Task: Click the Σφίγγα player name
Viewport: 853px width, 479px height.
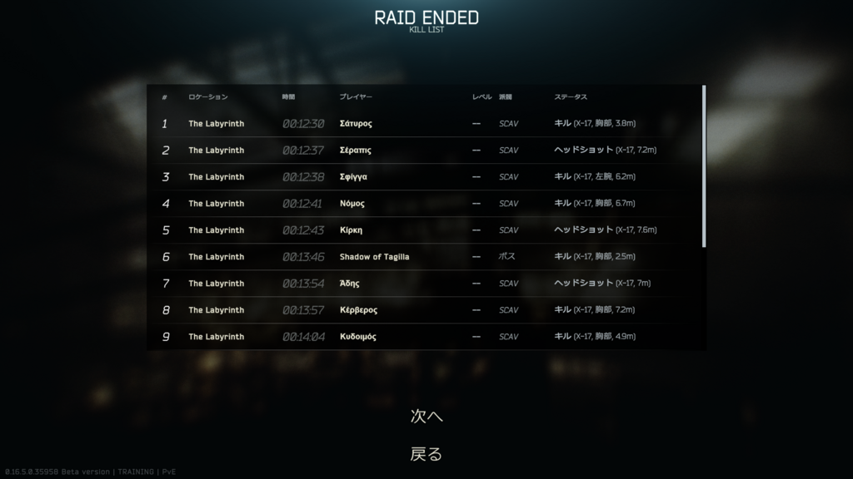Action: (x=354, y=177)
